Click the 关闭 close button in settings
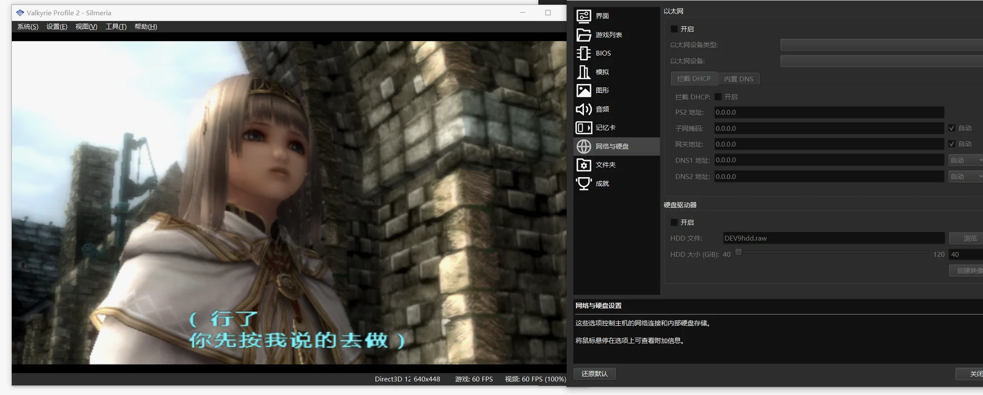 970,374
